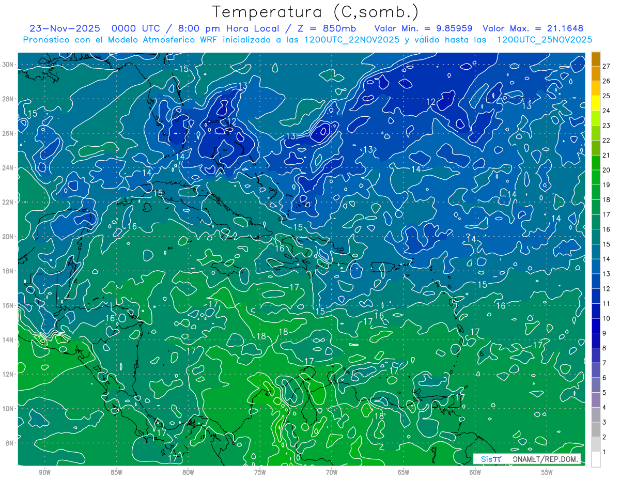
Task: Click the 'Temperatura (C,somb.)' chart title
Action: click(316, 12)
